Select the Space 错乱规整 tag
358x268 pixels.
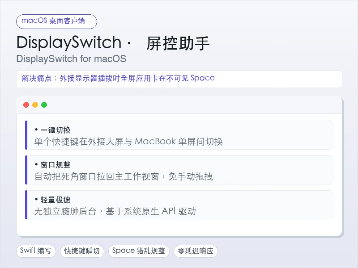139,251
